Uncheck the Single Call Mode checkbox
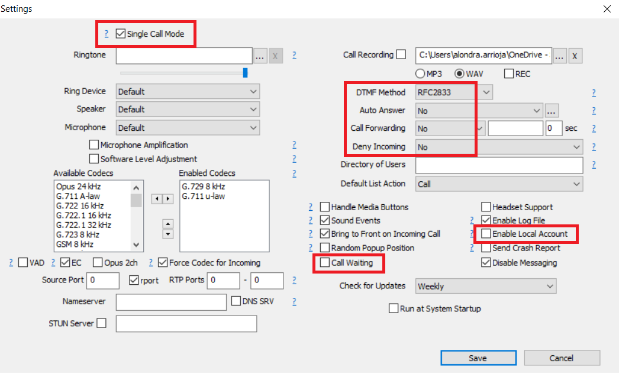Image resolution: width=619 pixels, height=373 pixels. [x=121, y=34]
